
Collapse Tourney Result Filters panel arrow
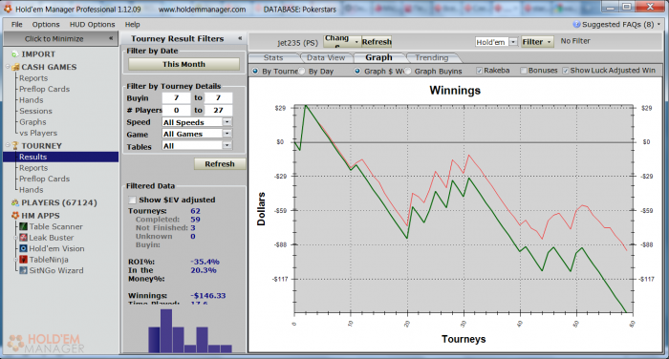tap(240, 38)
